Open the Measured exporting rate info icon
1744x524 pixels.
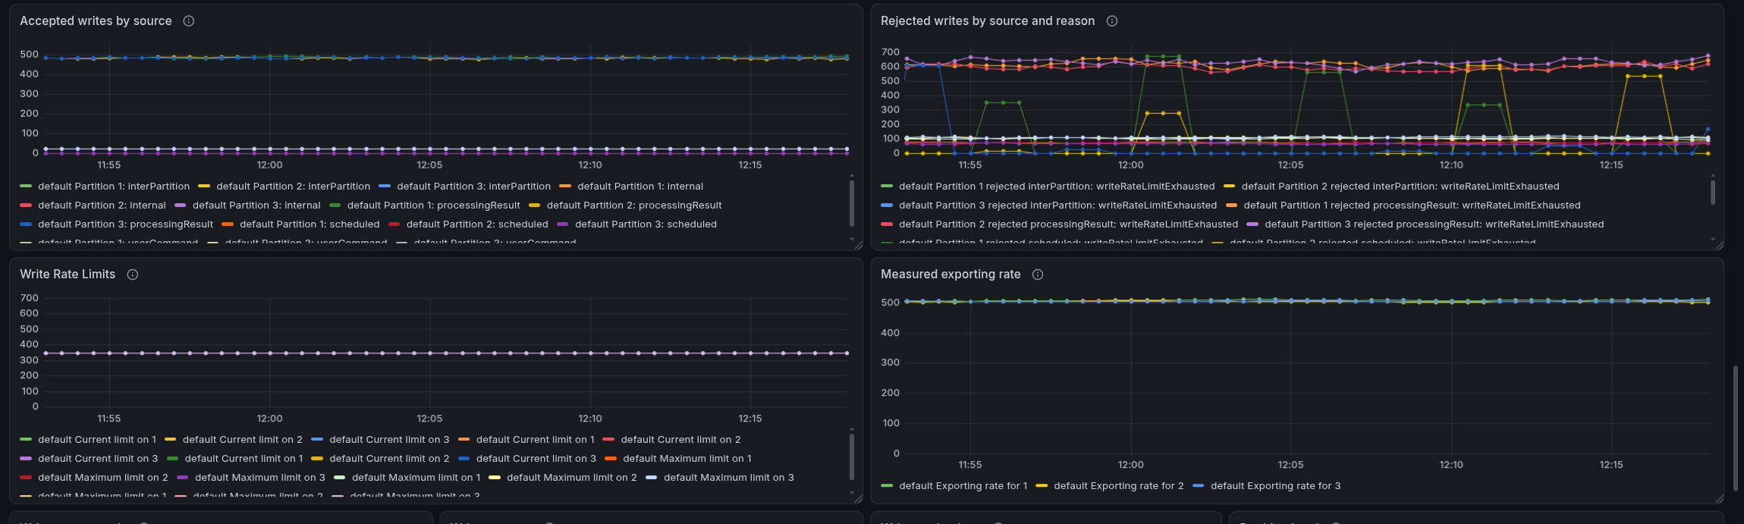pyautogui.click(x=1038, y=275)
